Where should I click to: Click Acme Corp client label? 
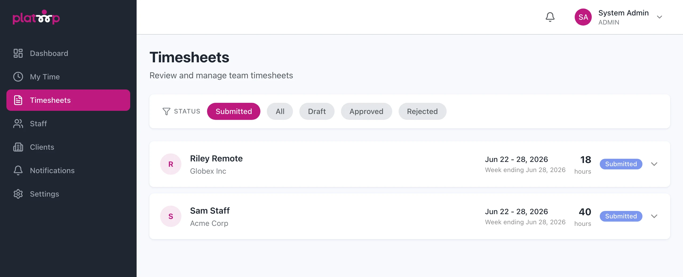209,223
